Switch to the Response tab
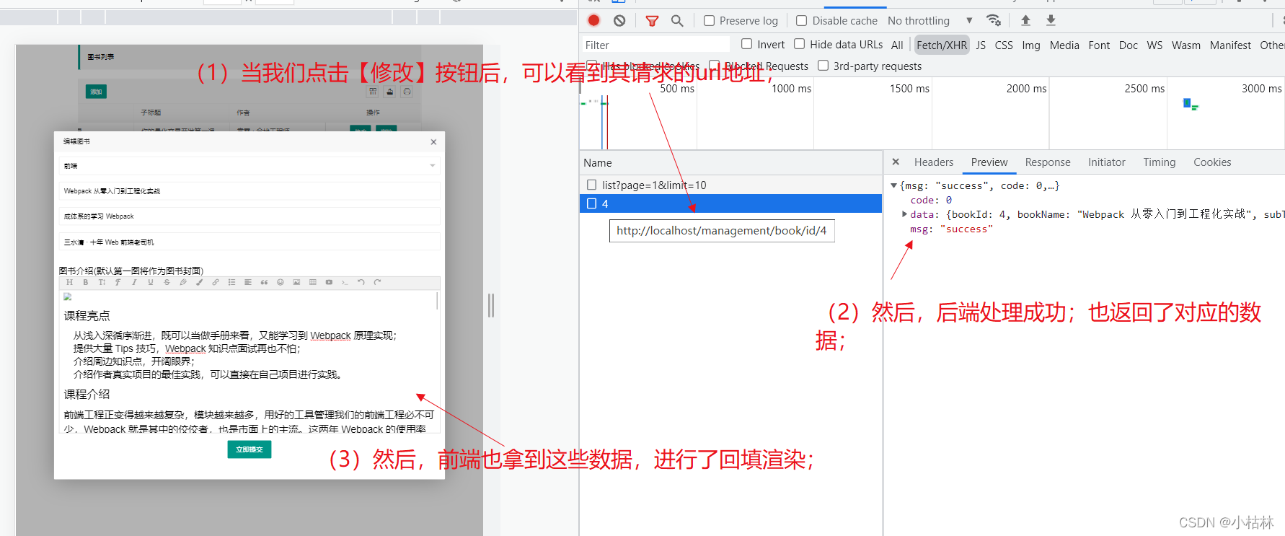1285x536 pixels. click(x=1048, y=162)
